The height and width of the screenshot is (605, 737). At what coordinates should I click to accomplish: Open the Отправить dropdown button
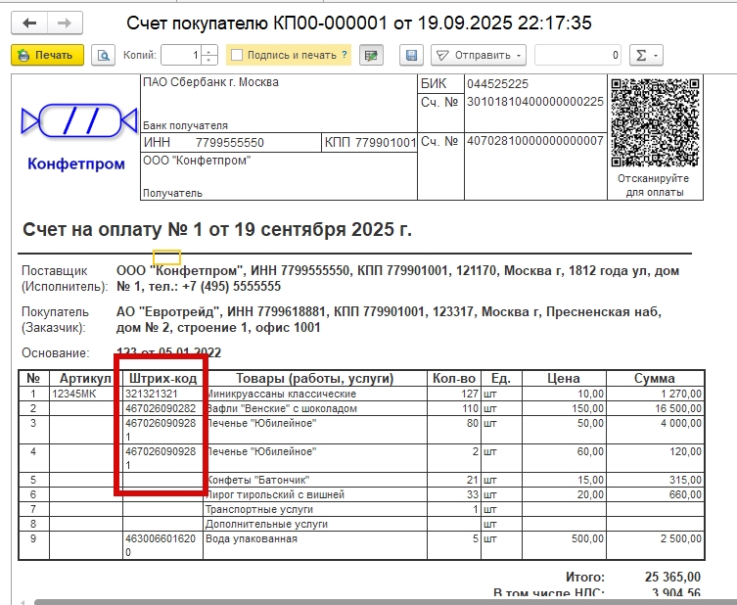(479, 55)
